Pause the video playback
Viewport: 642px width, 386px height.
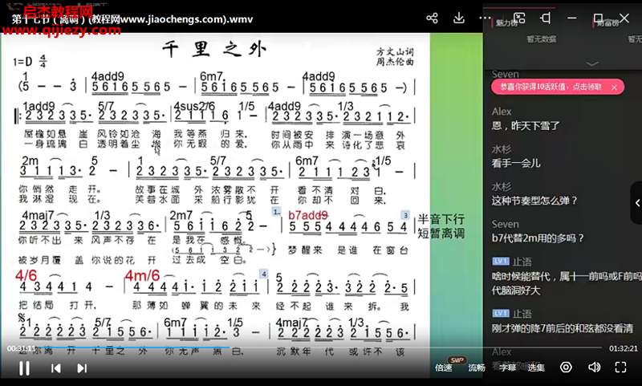click(25, 368)
